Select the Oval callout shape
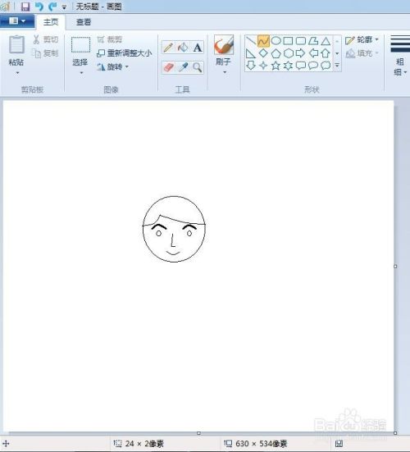 [x=313, y=66]
